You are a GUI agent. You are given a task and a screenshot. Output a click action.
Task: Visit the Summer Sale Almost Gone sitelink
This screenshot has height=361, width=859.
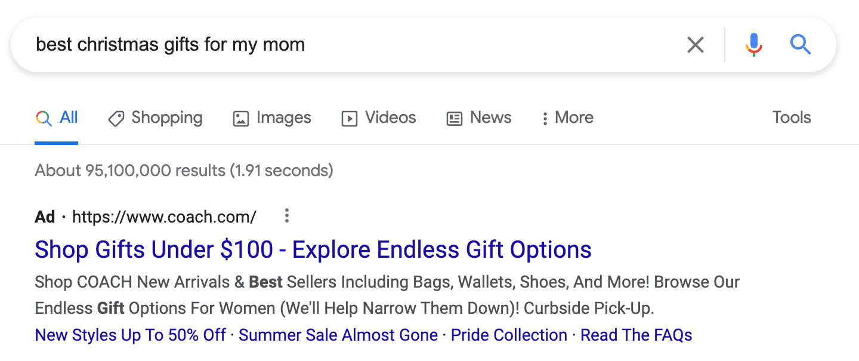coord(338,335)
